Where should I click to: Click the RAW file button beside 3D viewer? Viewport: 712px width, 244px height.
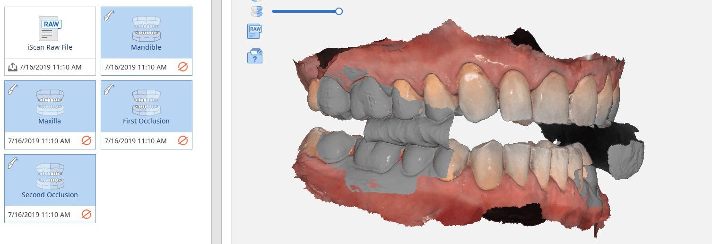pos(255,32)
